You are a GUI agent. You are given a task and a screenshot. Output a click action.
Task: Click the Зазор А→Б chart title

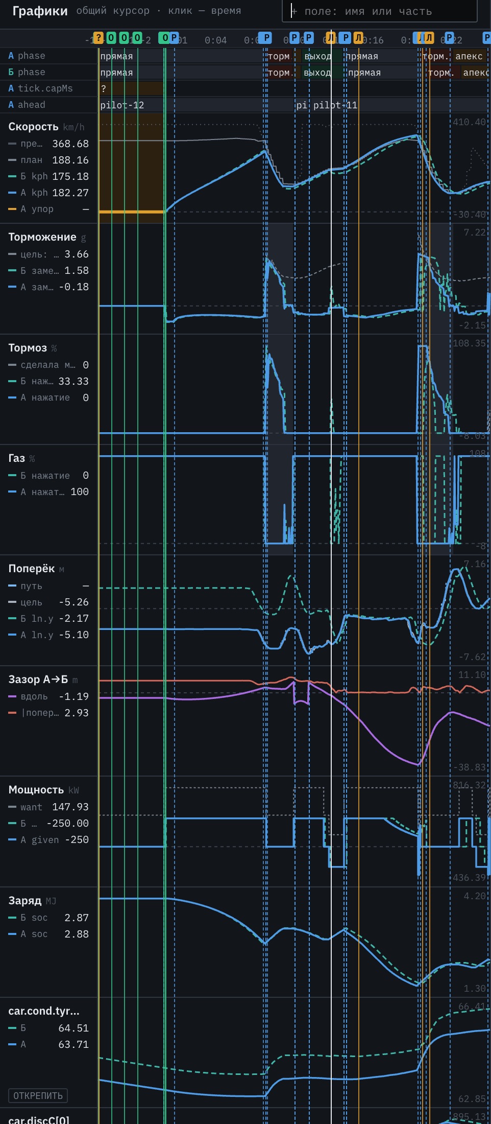(38, 680)
